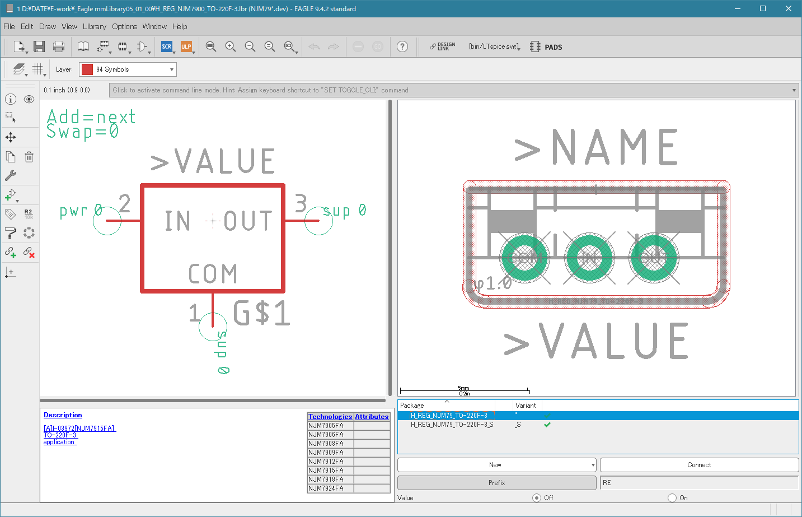The height and width of the screenshot is (517, 802).
Task: Run a ULP via ULP icon
Action: (186, 46)
